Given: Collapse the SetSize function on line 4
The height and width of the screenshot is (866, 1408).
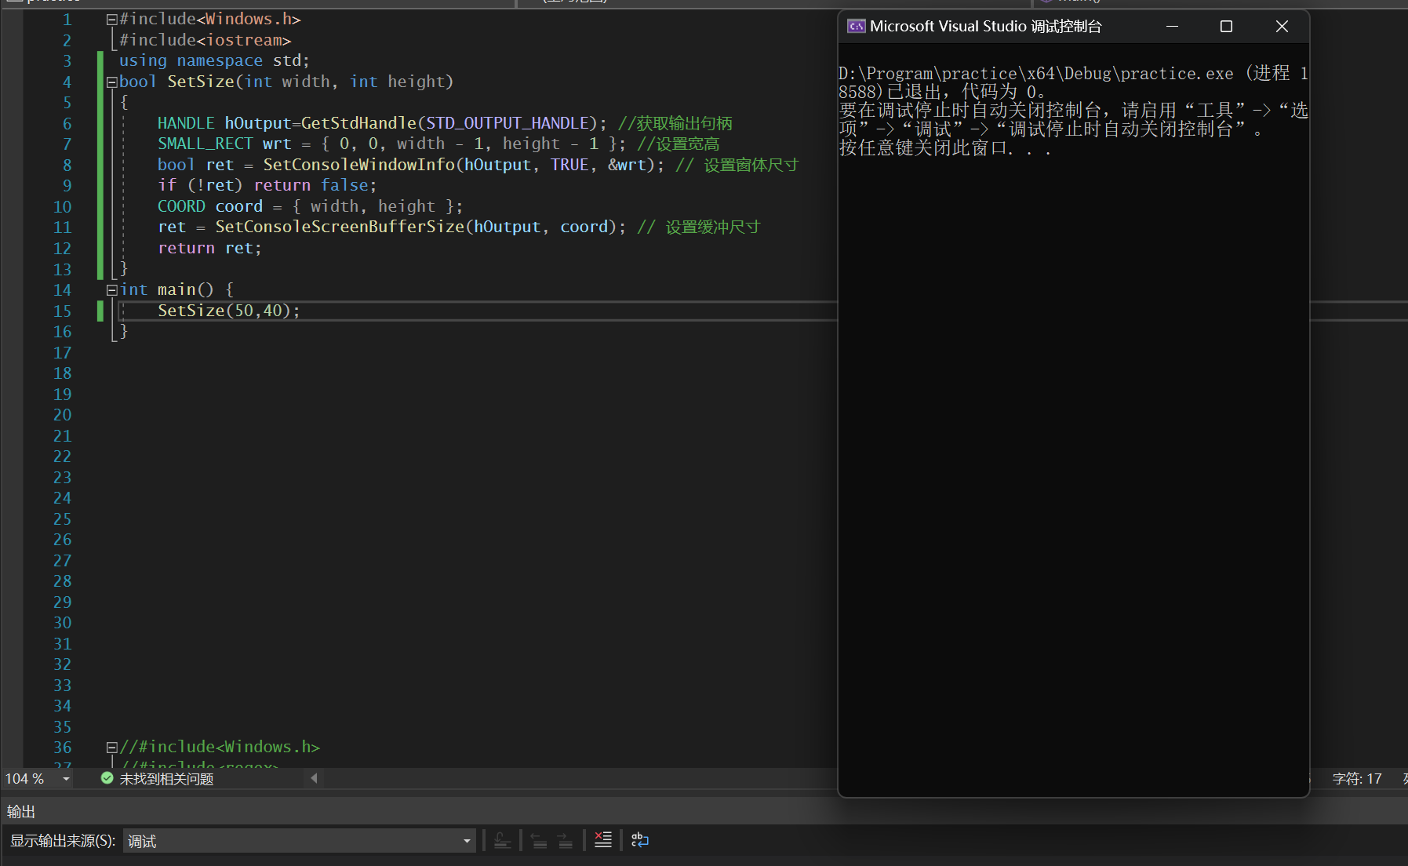Looking at the screenshot, I should coord(111,82).
